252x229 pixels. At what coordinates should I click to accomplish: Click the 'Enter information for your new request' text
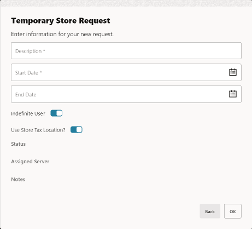pos(62,34)
